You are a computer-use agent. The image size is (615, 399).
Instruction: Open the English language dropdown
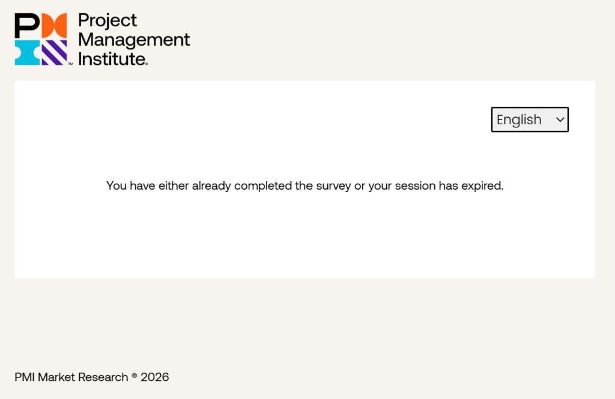point(530,119)
